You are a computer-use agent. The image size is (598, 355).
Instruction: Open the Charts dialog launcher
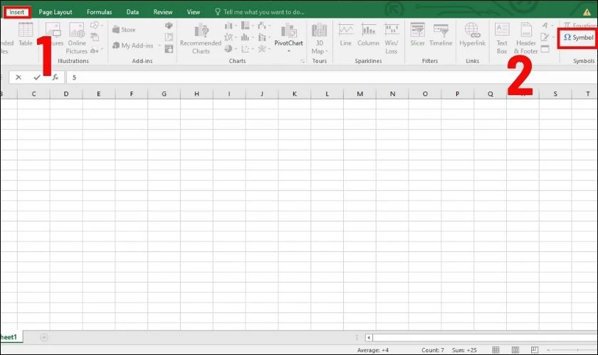pos(303,61)
